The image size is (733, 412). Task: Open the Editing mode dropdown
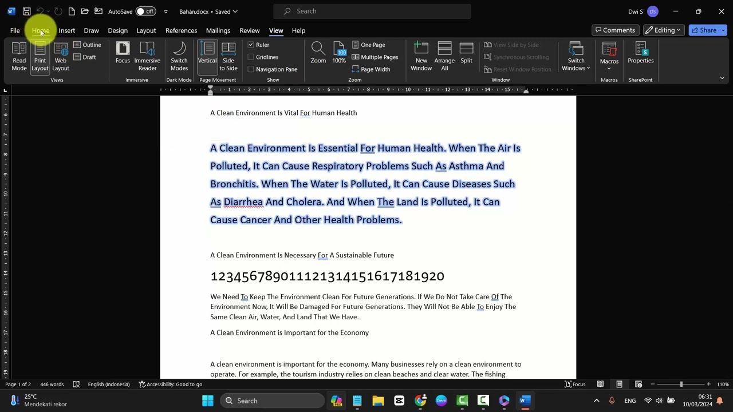pyautogui.click(x=664, y=30)
